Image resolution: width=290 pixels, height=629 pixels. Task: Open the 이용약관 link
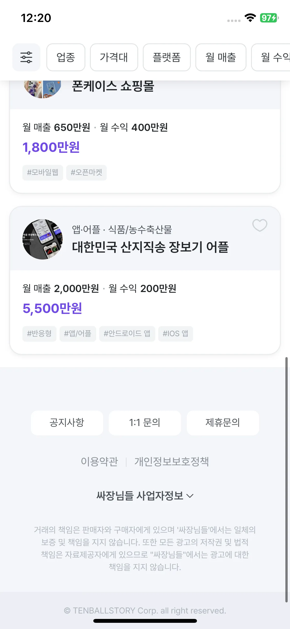(x=100, y=461)
